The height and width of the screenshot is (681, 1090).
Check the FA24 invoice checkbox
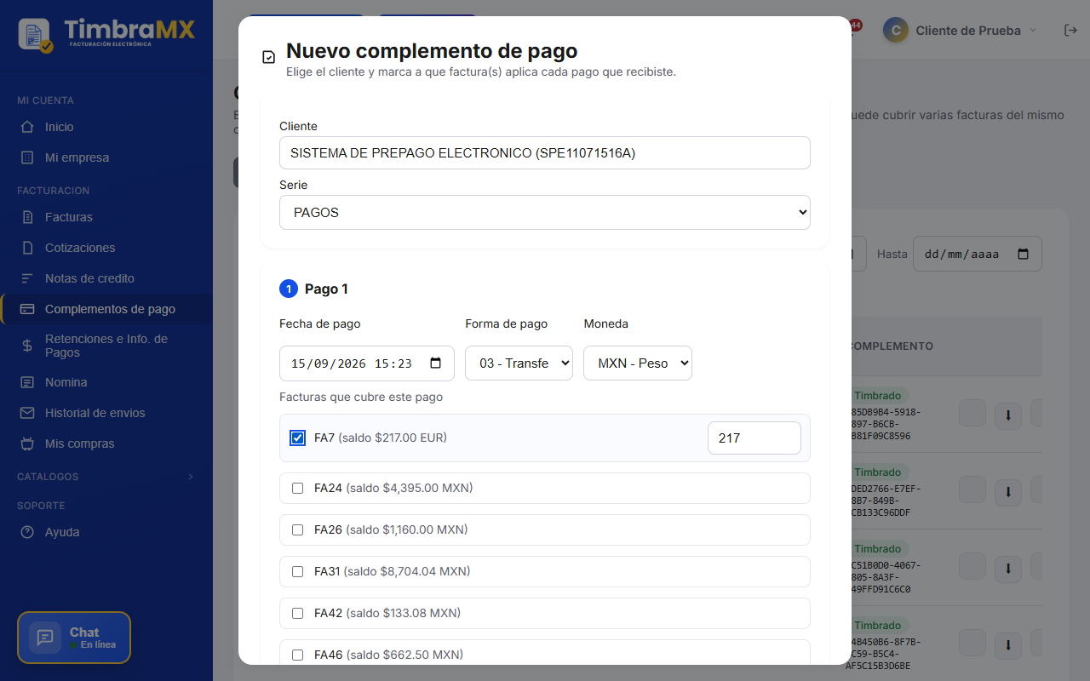click(x=297, y=488)
